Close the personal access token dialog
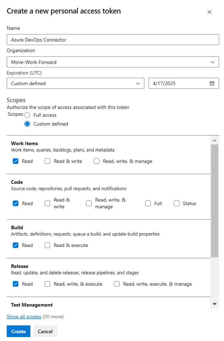 [x=209, y=12]
